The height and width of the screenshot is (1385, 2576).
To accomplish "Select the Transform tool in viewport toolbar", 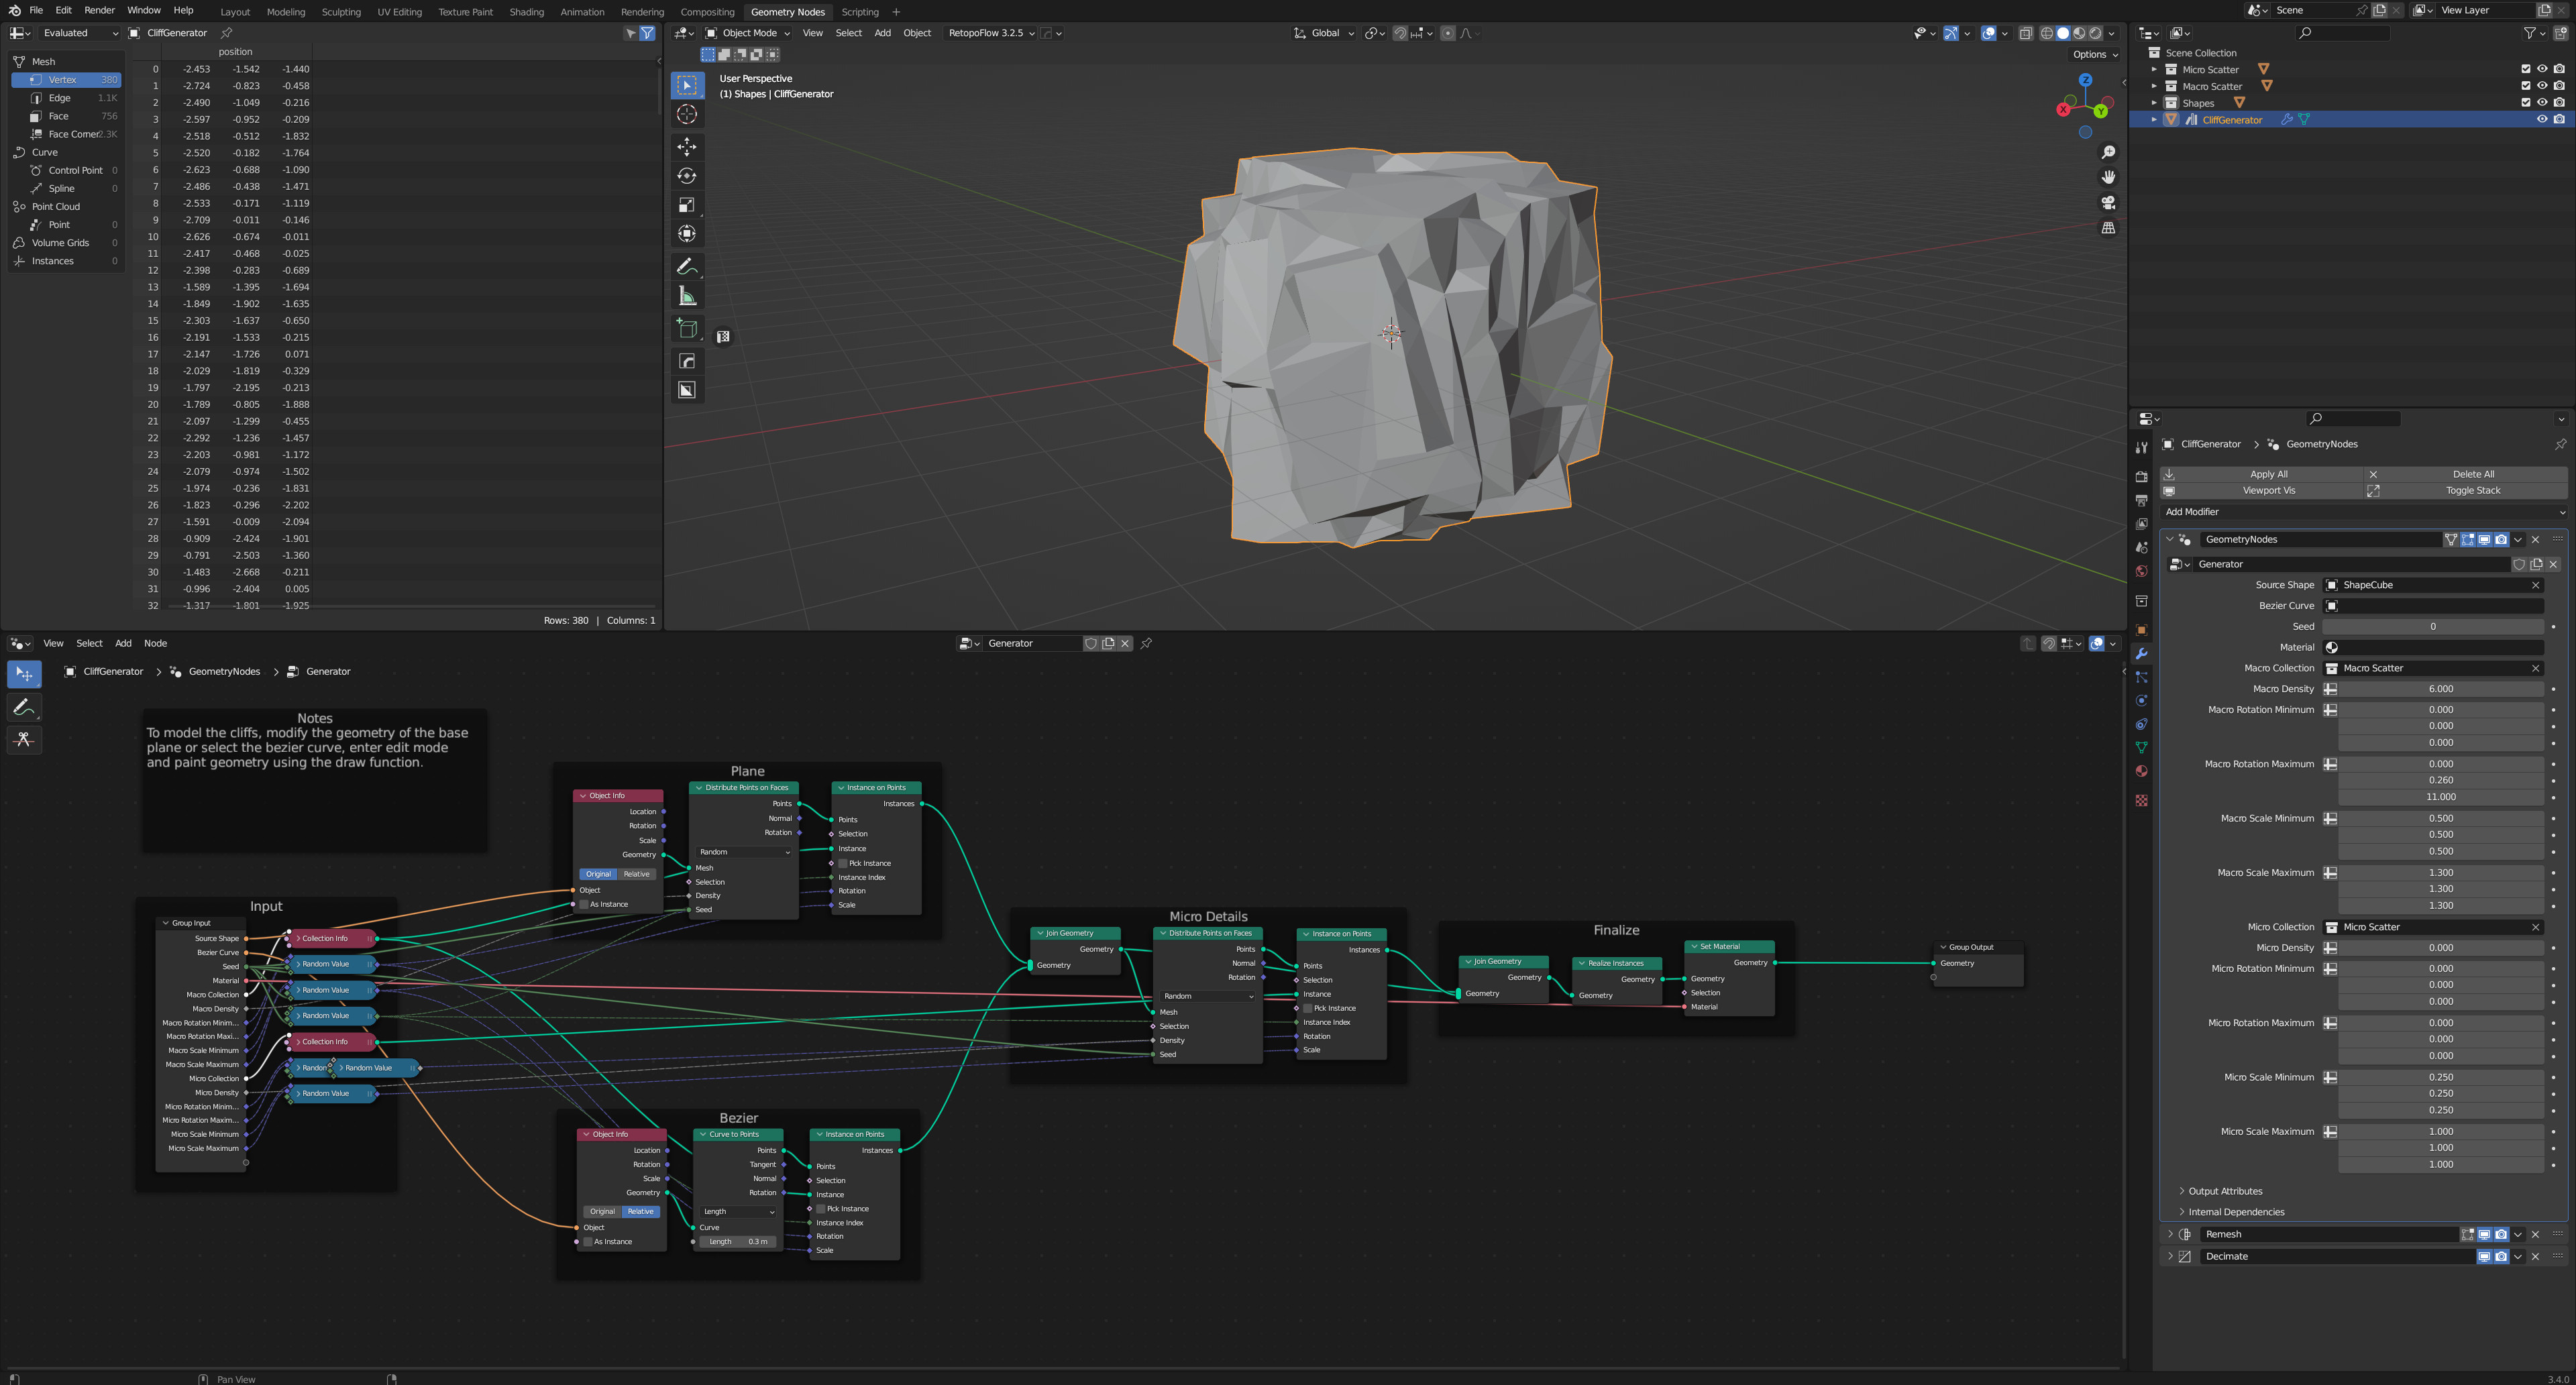I will click(x=687, y=234).
